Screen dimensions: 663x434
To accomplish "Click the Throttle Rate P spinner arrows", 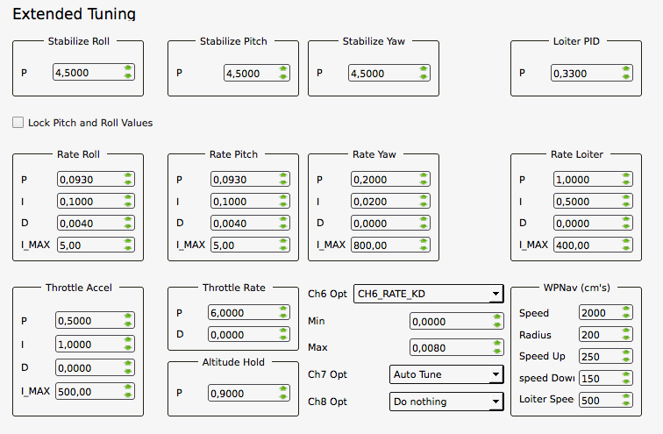I will 282,312.
